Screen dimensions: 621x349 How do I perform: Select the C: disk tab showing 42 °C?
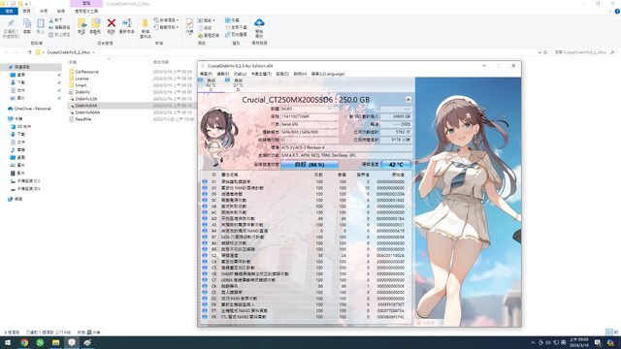pyautogui.click(x=211, y=84)
